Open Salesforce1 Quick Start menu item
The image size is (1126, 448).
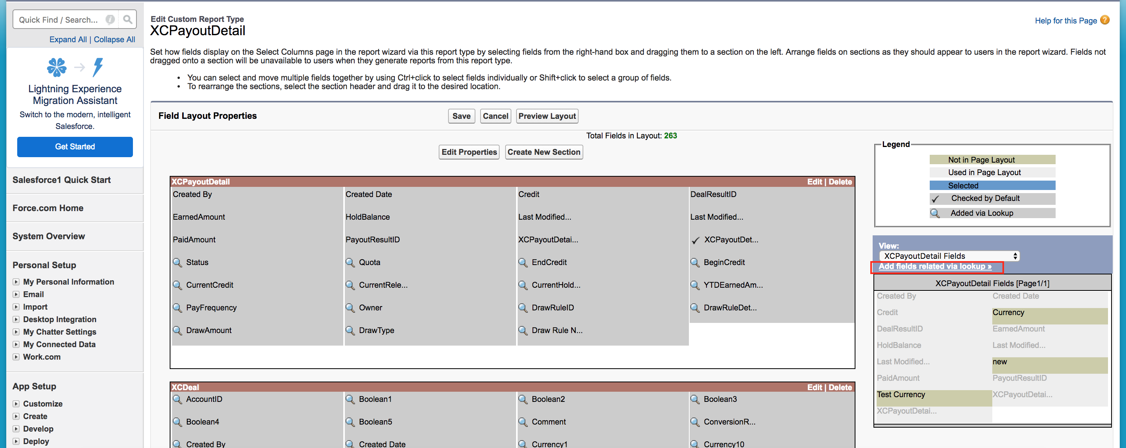click(62, 180)
